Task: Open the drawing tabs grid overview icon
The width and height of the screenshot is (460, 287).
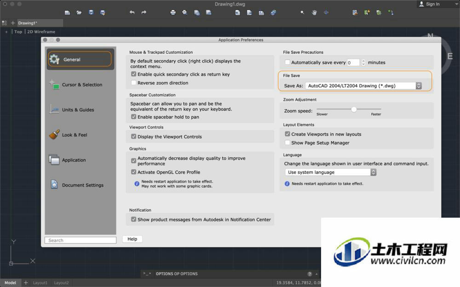Action: [x=4, y=23]
